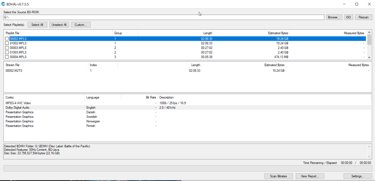Select the Norwegian subtitle stream row
Viewport: 375px width, 181px height.
pyautogui.click(x=187, y=121)
